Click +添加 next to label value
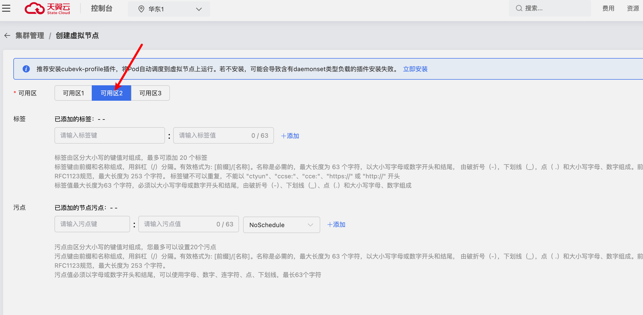Screen dimensions: 643x315 click(x=290, y=136)
